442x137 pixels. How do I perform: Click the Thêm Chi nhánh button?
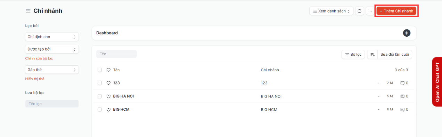(x=396, y=11)
